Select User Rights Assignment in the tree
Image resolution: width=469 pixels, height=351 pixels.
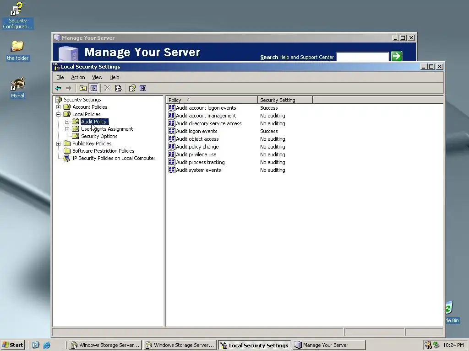tap(107, 129)
